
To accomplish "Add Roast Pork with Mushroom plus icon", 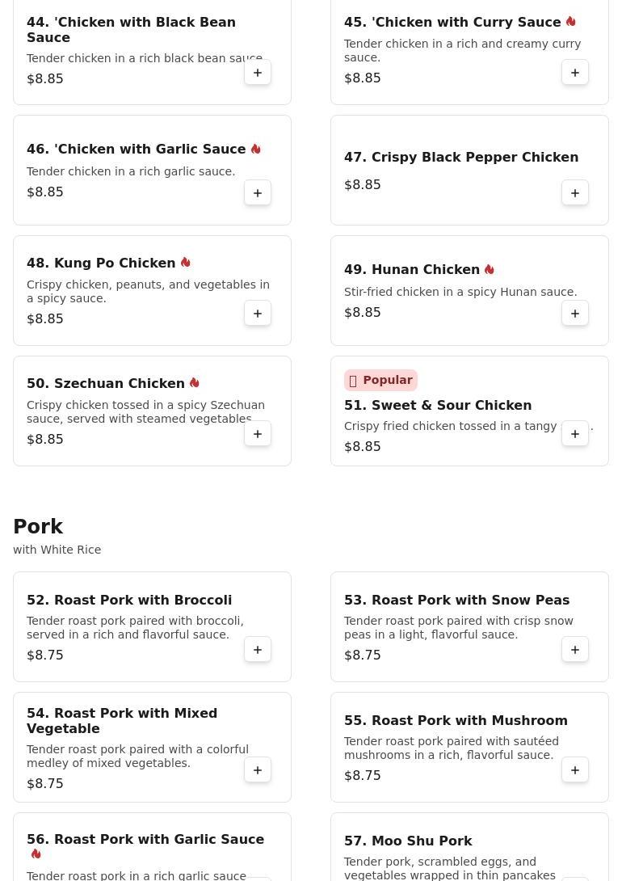I will 575,769.
